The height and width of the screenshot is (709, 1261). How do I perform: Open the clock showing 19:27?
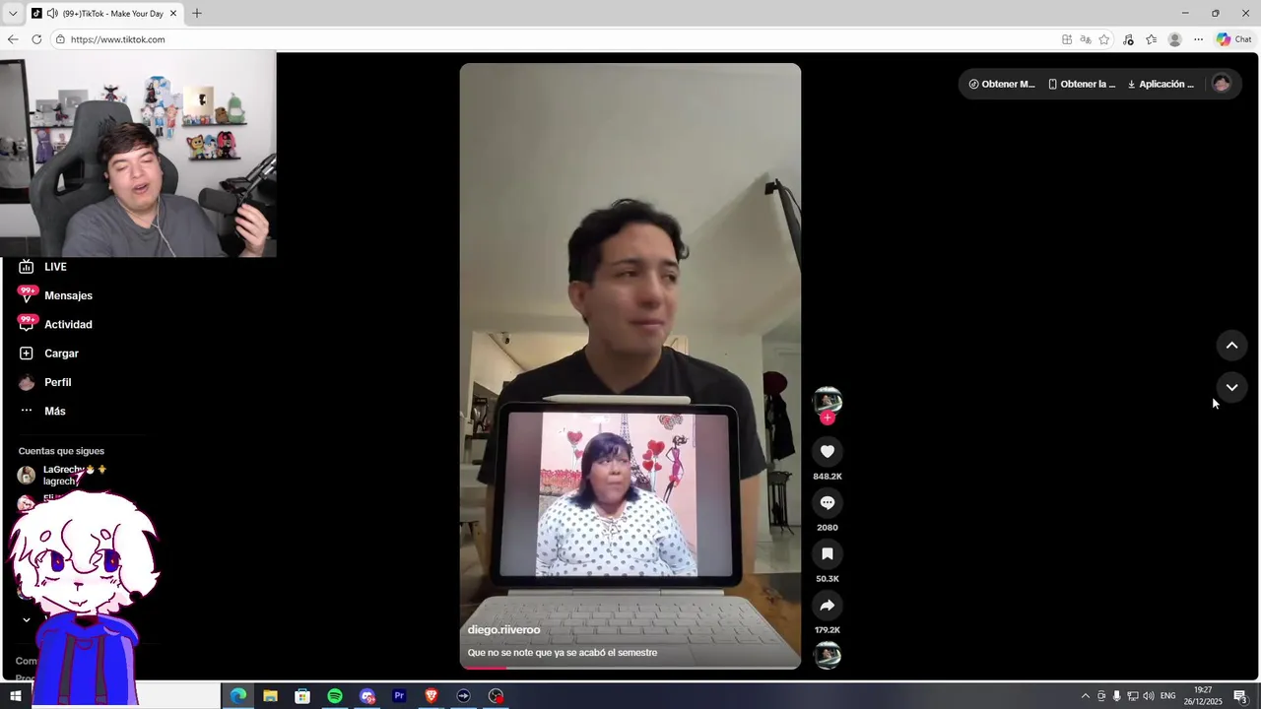(1203, 696)
